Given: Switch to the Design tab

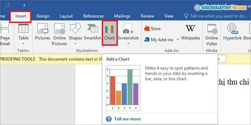Looking at the screenshot, I should click(43, 16).
